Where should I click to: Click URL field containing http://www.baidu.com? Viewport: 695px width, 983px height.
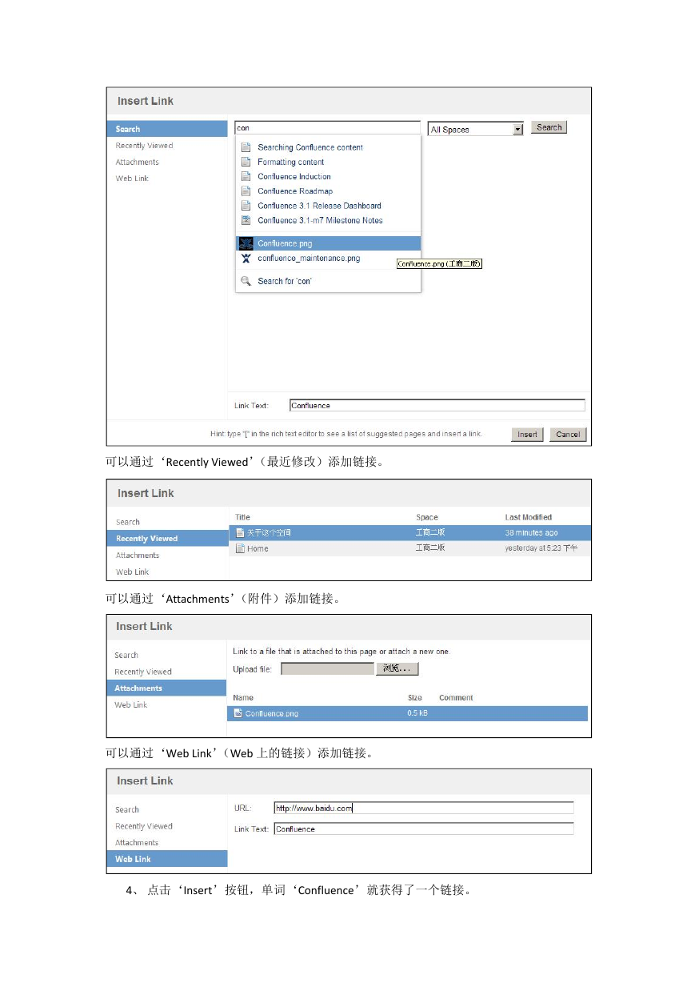click(424, 808)
